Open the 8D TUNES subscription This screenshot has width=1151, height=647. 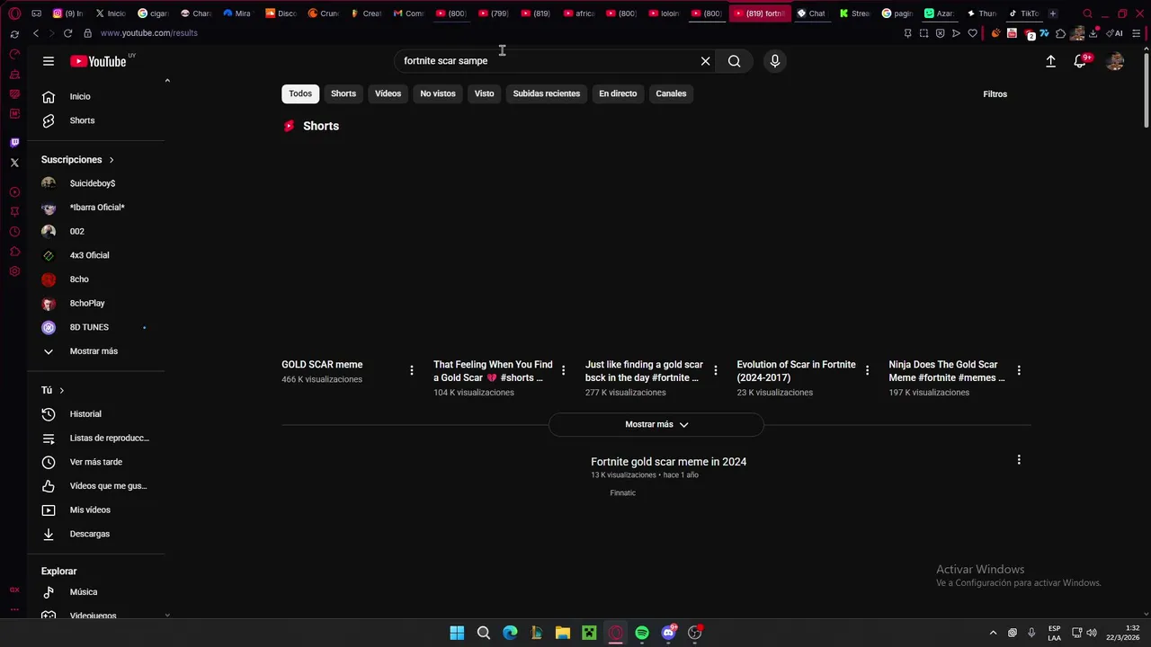97,327
